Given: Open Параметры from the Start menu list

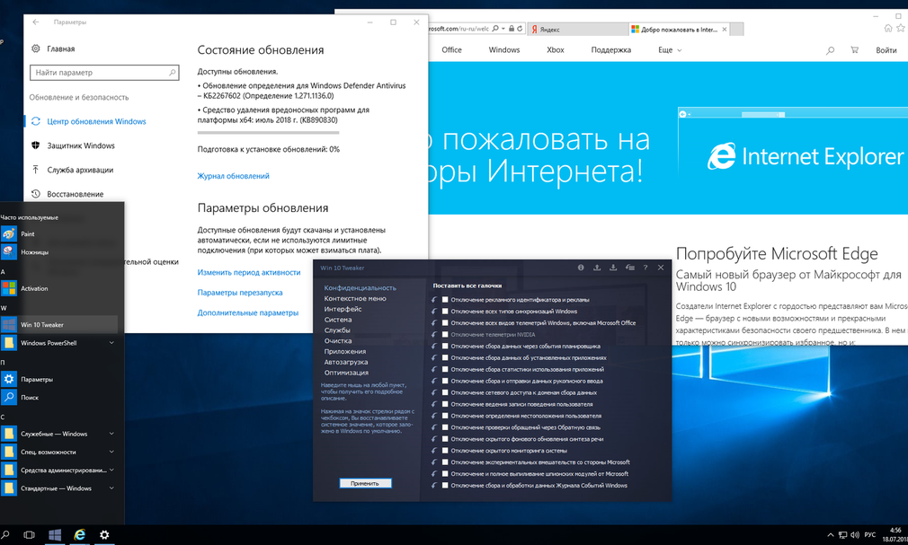Looking at the screenshot, I should click(x=37, y=380).
